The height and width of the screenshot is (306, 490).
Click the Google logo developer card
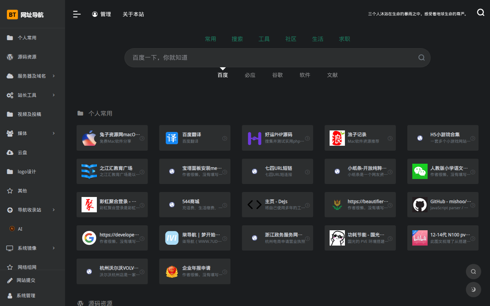coord(89,238)
